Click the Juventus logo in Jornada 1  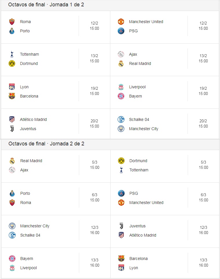coord(12,129)
